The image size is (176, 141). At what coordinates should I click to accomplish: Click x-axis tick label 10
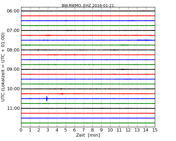click(x=110, y=130)
